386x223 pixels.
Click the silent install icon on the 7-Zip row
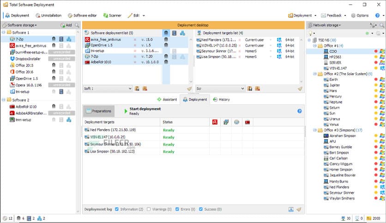coord(54,39)
